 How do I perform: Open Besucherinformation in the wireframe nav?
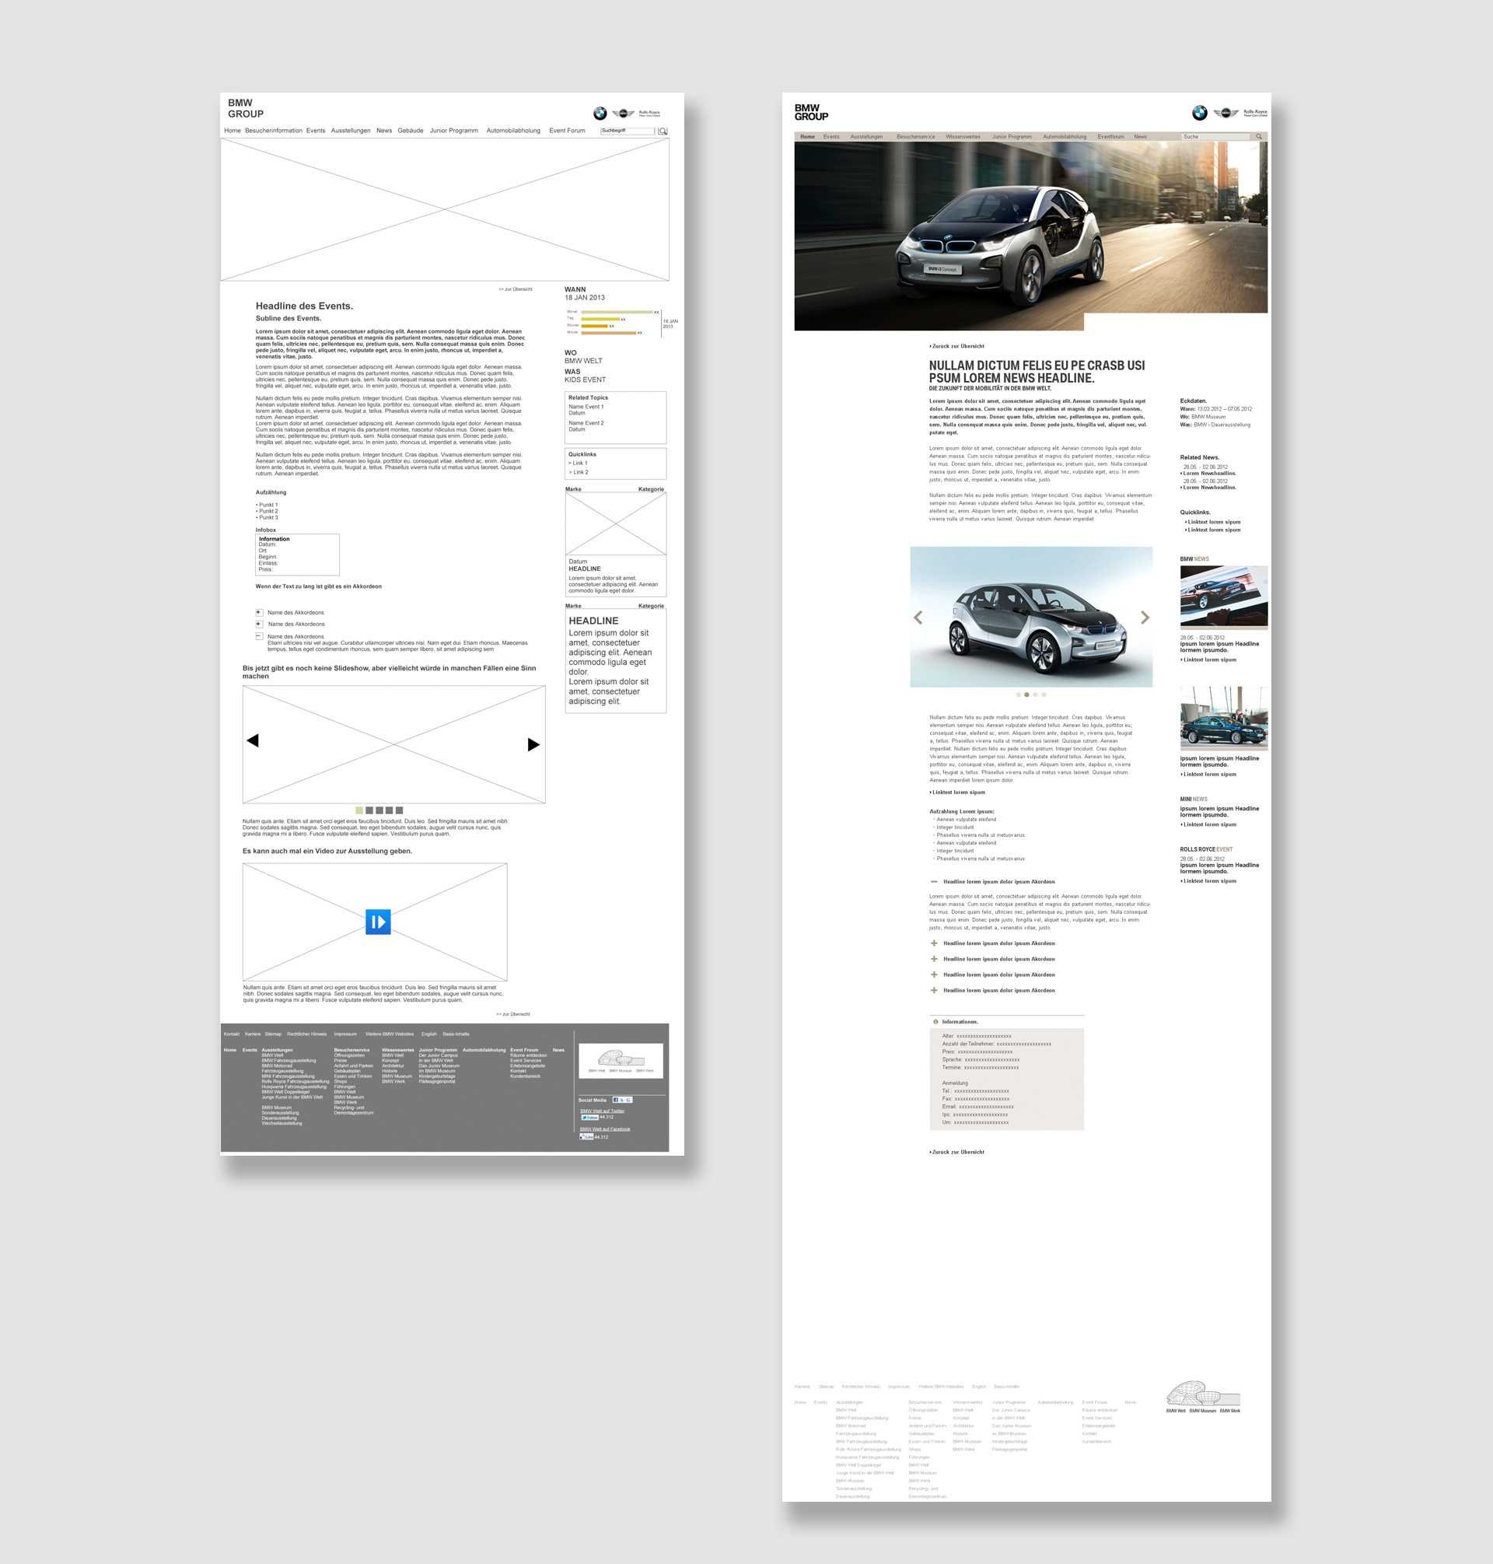[274, 131]
